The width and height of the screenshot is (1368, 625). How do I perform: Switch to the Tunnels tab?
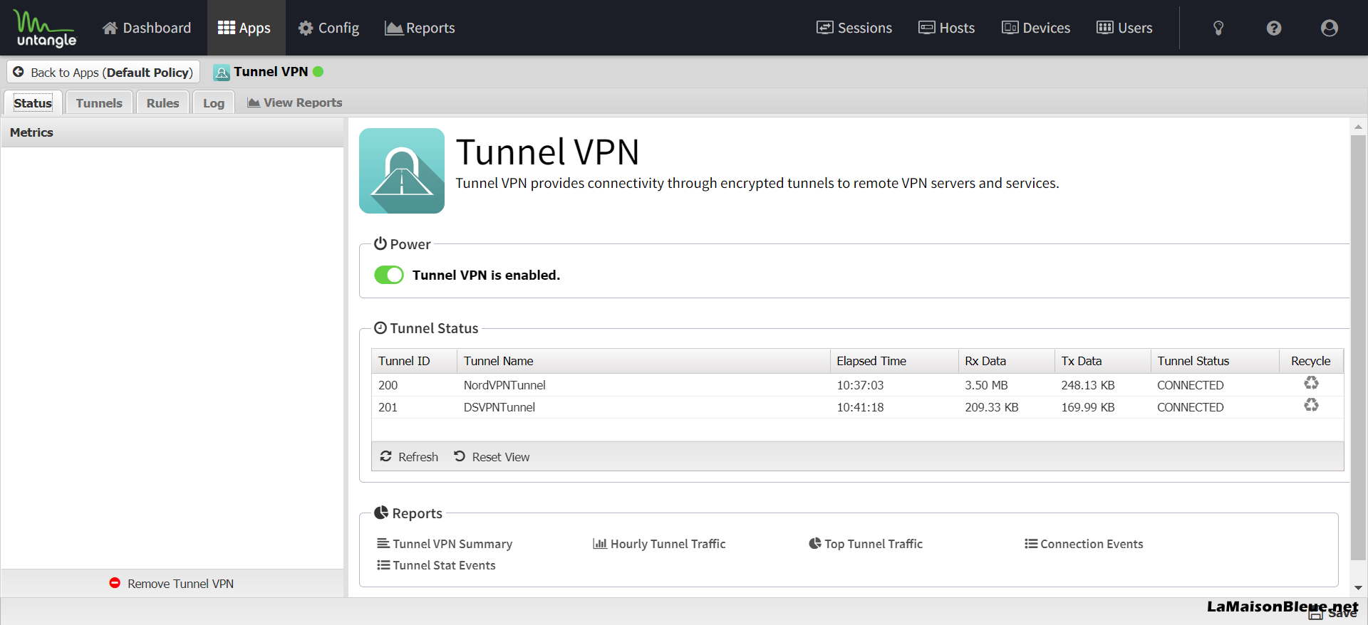(x=99, y=103)
